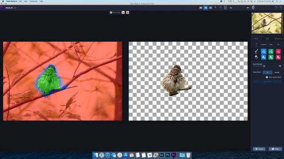Open the Help menu
Screen dimensions: 284x159
pos(41,1)
